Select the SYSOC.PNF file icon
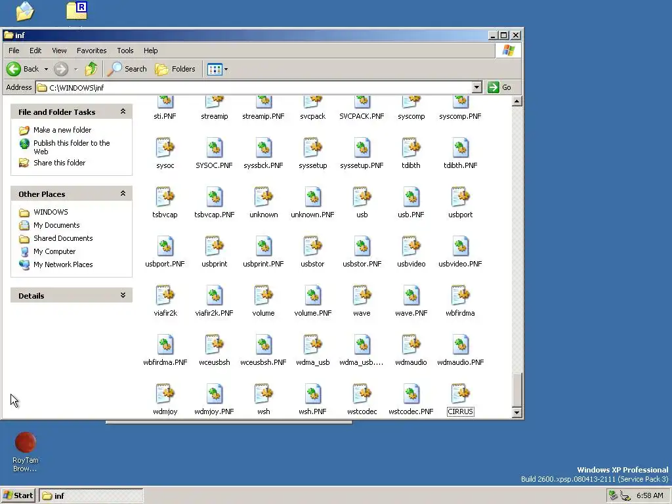The height and width of the screenshot is (504, 672). [214, 148]
